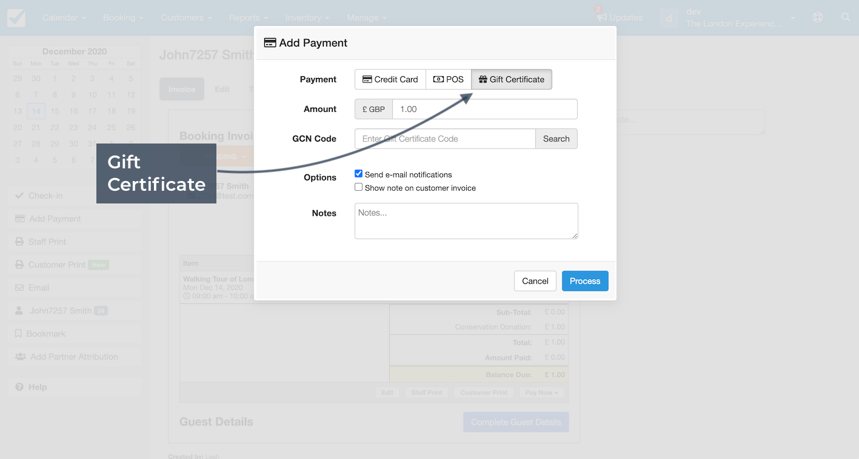Viewport: 859px width, 459px height.
Task: Click the dev user avatar
Action: (x=669, y=18)
